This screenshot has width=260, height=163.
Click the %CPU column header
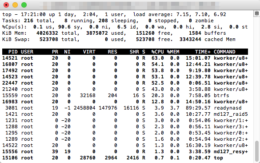[x=157, y=52]
